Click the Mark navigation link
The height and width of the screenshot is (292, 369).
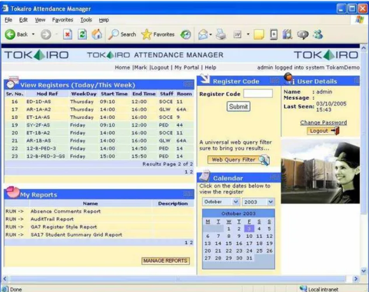(140, 68)
